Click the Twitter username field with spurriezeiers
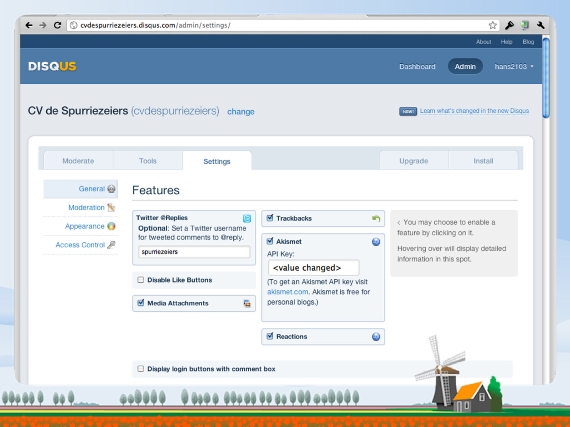 194,252
